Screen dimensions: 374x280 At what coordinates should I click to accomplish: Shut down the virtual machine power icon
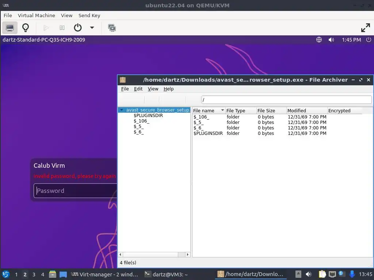tap(78, 28)
